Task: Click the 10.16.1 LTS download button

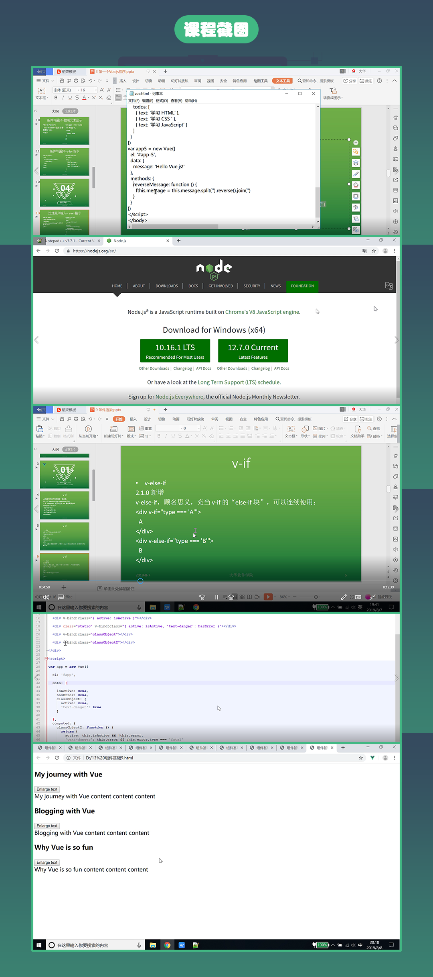Action: [175, 351]
